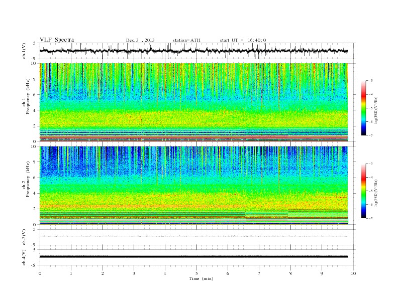This screenshot has height=307, width=398.
Task: Click the ch.1 "Frequency (kHz)" axis label
Action: [28, 96]
